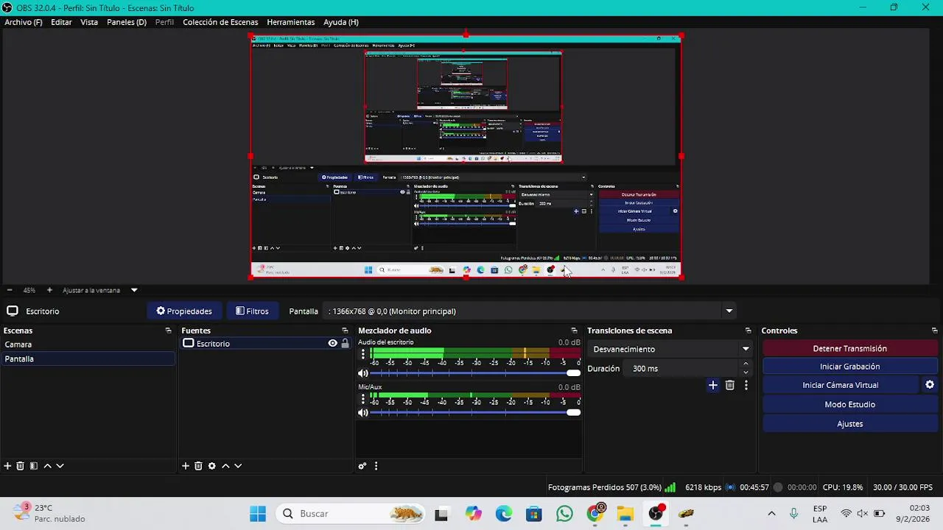Click the preview canvas capture

click(x=466, y=157)
